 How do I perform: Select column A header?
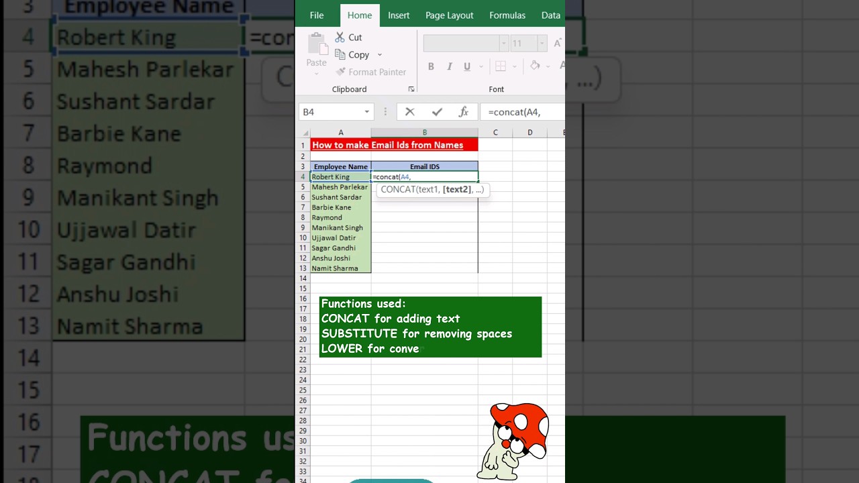click(x=341, y=133)
